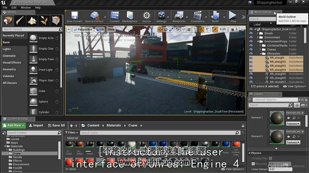
Task: Browse to Element 1 material asset
Action: point(294,118)
